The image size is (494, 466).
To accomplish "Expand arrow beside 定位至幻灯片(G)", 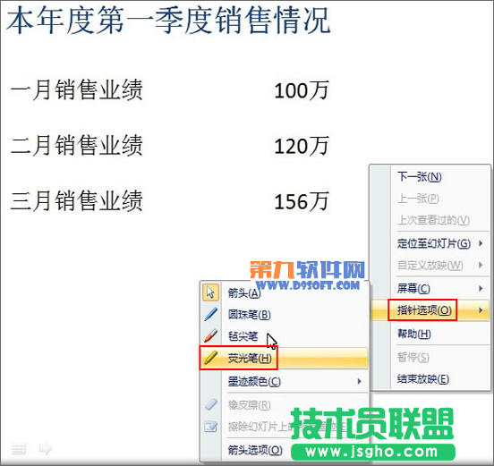I will pos(481,243).
